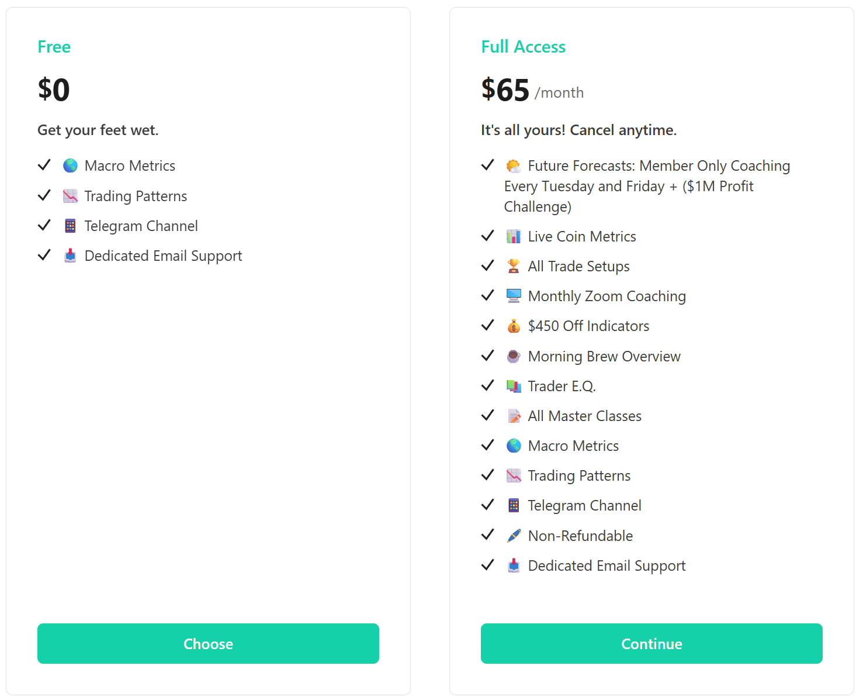The image size is (863, 700).
Task: Click the pen icon beside Non-Refundable
Action: click(514, 536)
